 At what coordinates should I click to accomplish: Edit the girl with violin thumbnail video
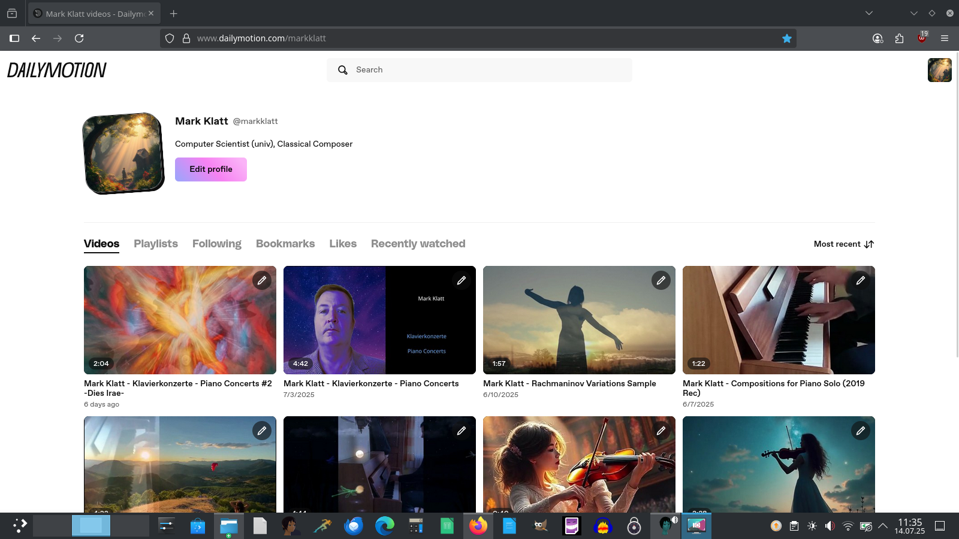click(661, 431)
